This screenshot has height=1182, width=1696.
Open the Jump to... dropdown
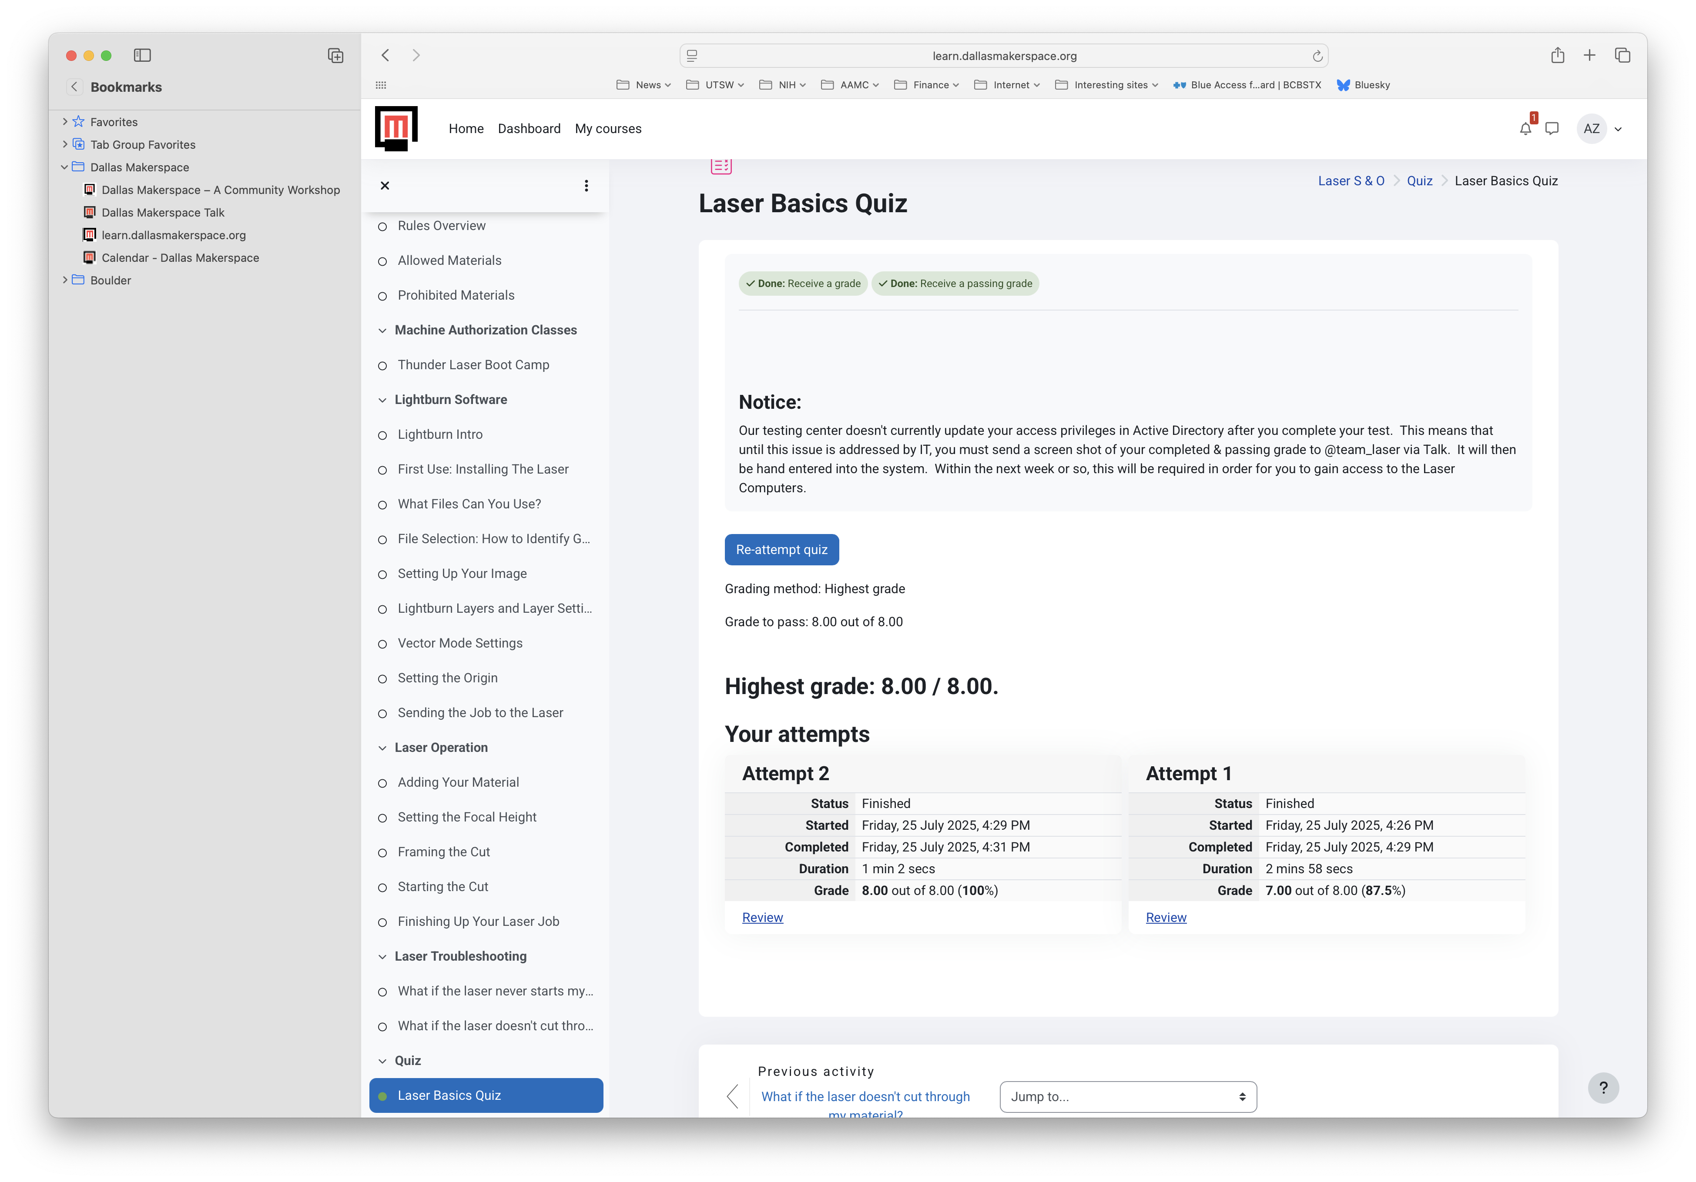pyautogui.click(x=1128, y=1096)
